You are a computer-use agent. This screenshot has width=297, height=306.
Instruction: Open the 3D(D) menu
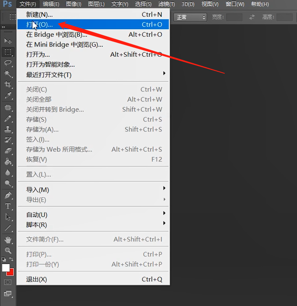pyautogui.click(x=188, y=4)
